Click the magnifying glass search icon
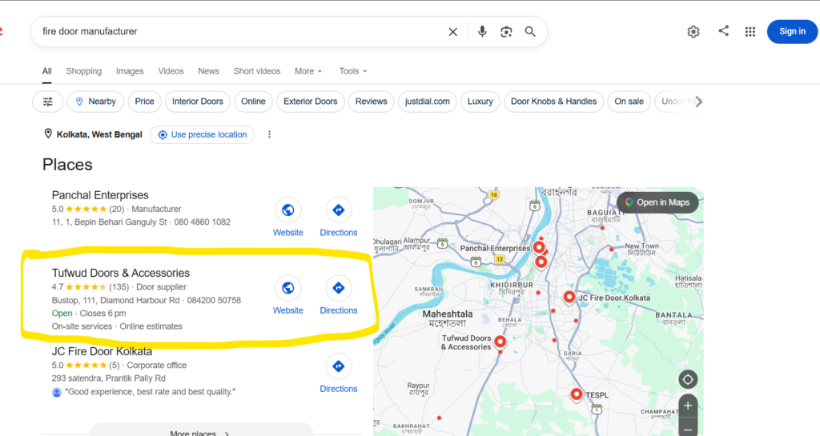The image size is (820, 436). 530,32
